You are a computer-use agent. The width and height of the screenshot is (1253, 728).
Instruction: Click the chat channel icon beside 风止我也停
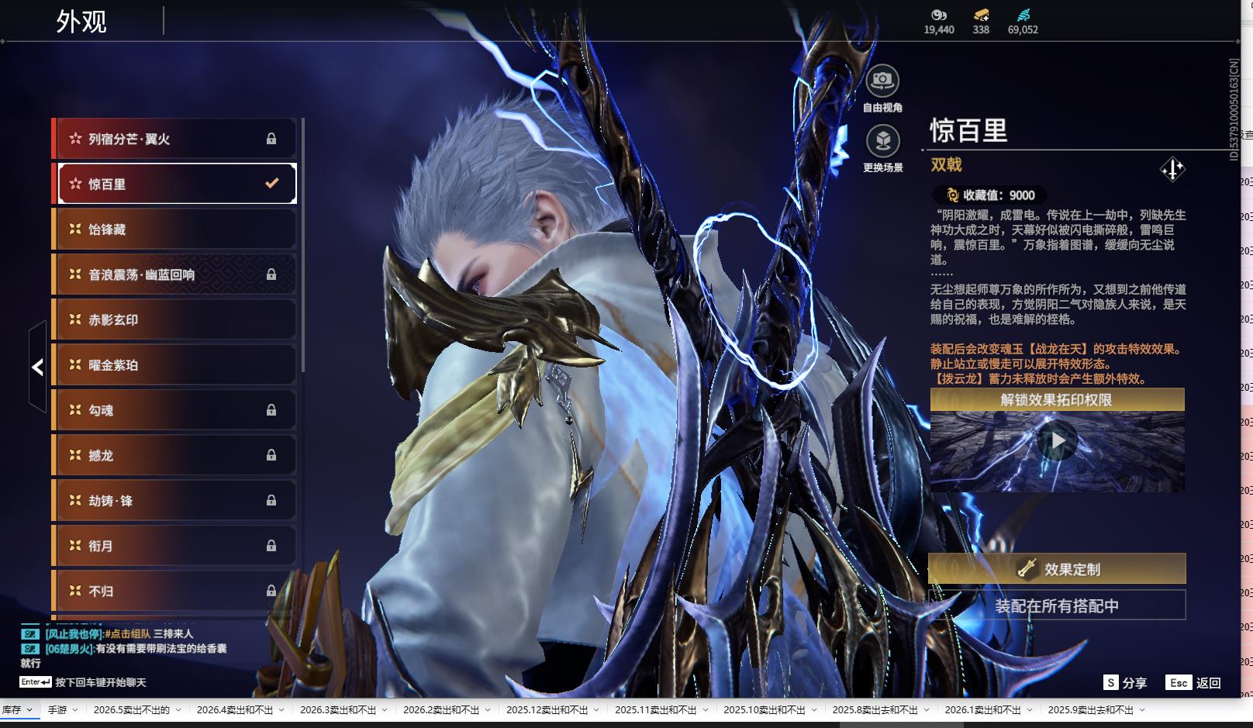click(30, 634)
